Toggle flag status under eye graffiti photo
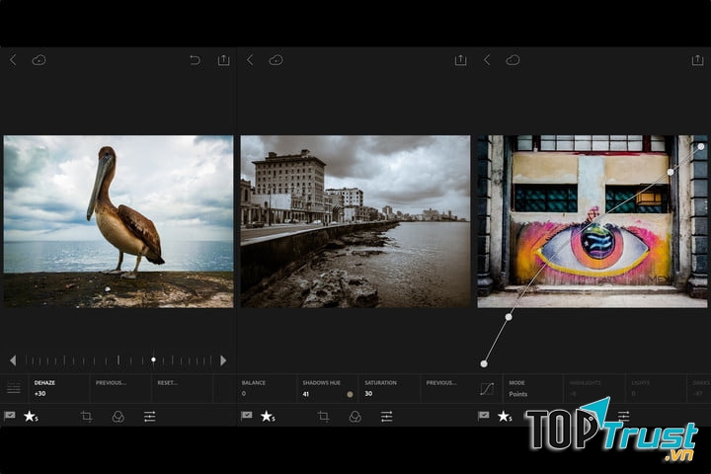 click(x=484, y=416)
